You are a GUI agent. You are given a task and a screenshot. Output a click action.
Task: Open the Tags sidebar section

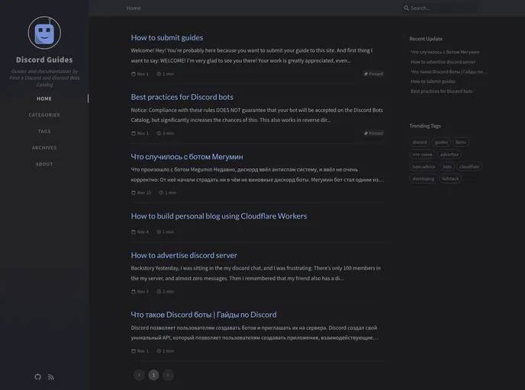click(44, 131)
